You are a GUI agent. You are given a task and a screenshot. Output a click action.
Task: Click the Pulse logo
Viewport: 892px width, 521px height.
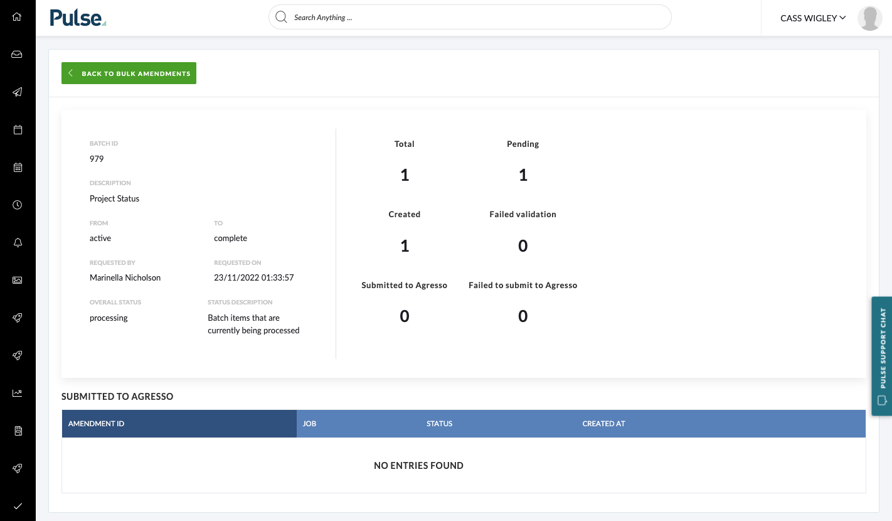coord(78,18)
